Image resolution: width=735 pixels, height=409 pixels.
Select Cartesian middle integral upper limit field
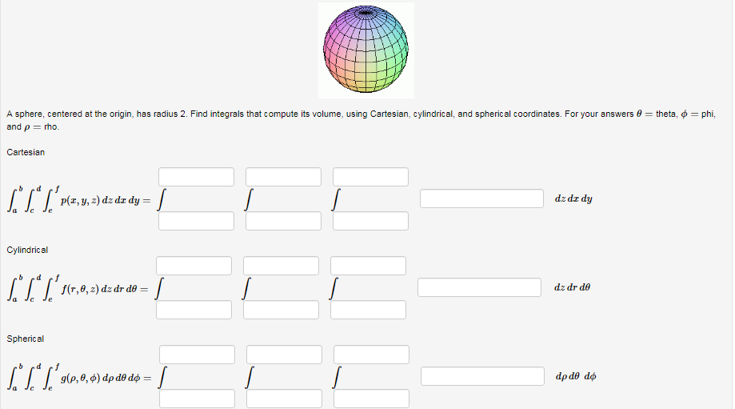284,177
